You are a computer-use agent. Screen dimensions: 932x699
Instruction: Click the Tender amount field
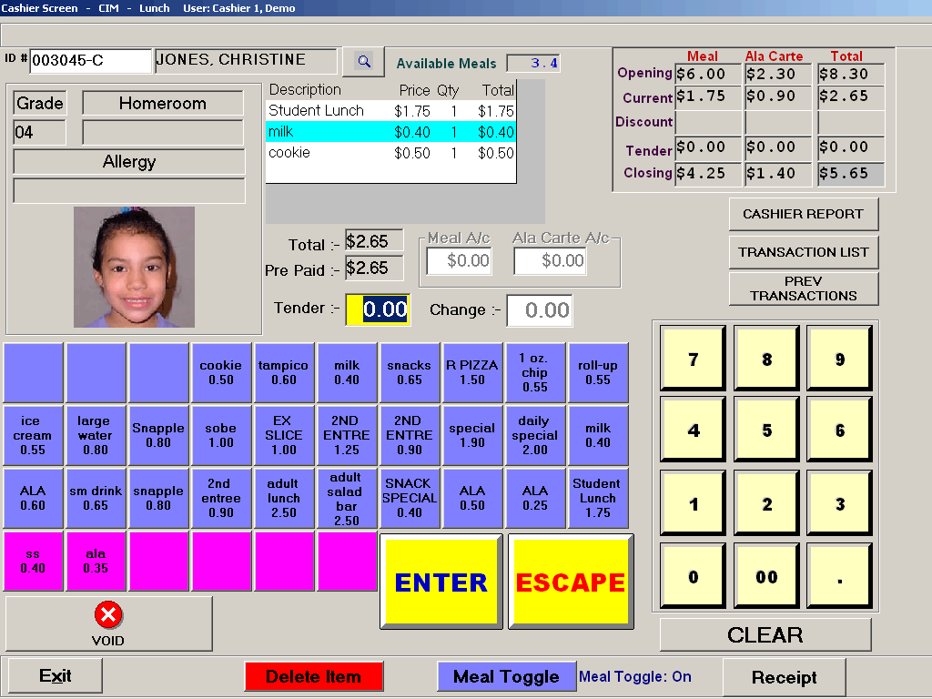coord(378,309)
